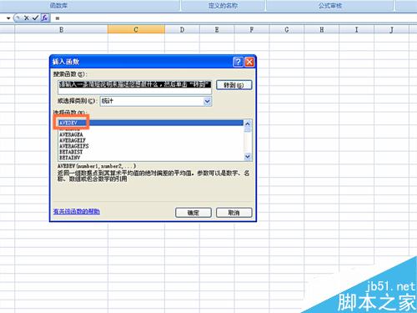The width and height of the screenshot is (417, 313).
Task: Click the dialog help question mark icon
Action: point(238,62)
